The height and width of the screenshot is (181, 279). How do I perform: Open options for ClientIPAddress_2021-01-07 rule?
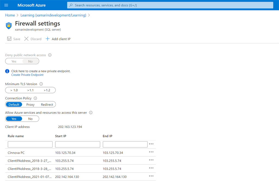[151, 176]
